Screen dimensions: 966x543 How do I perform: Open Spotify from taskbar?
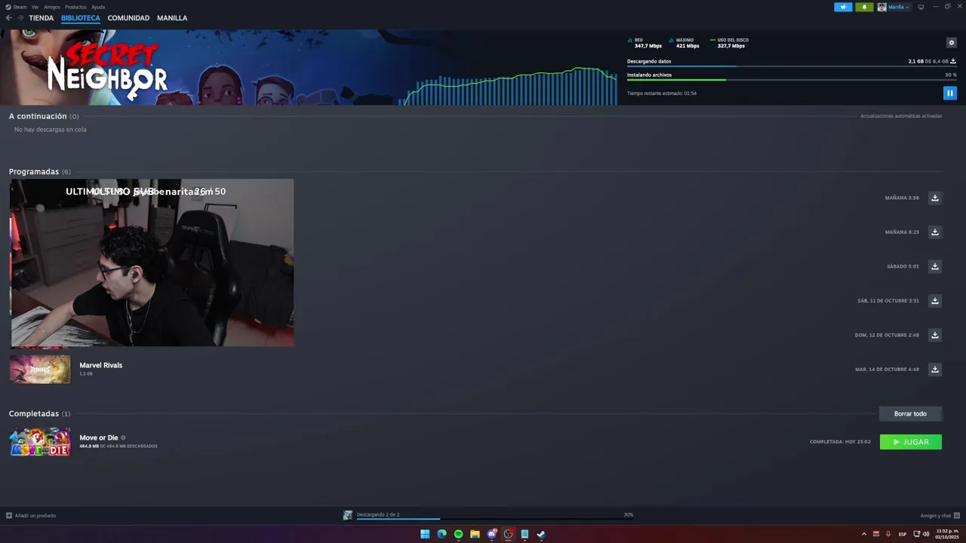coord(458,534)
